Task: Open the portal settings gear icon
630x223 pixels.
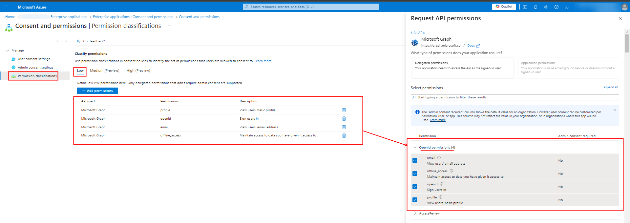Action: point(546,7)
